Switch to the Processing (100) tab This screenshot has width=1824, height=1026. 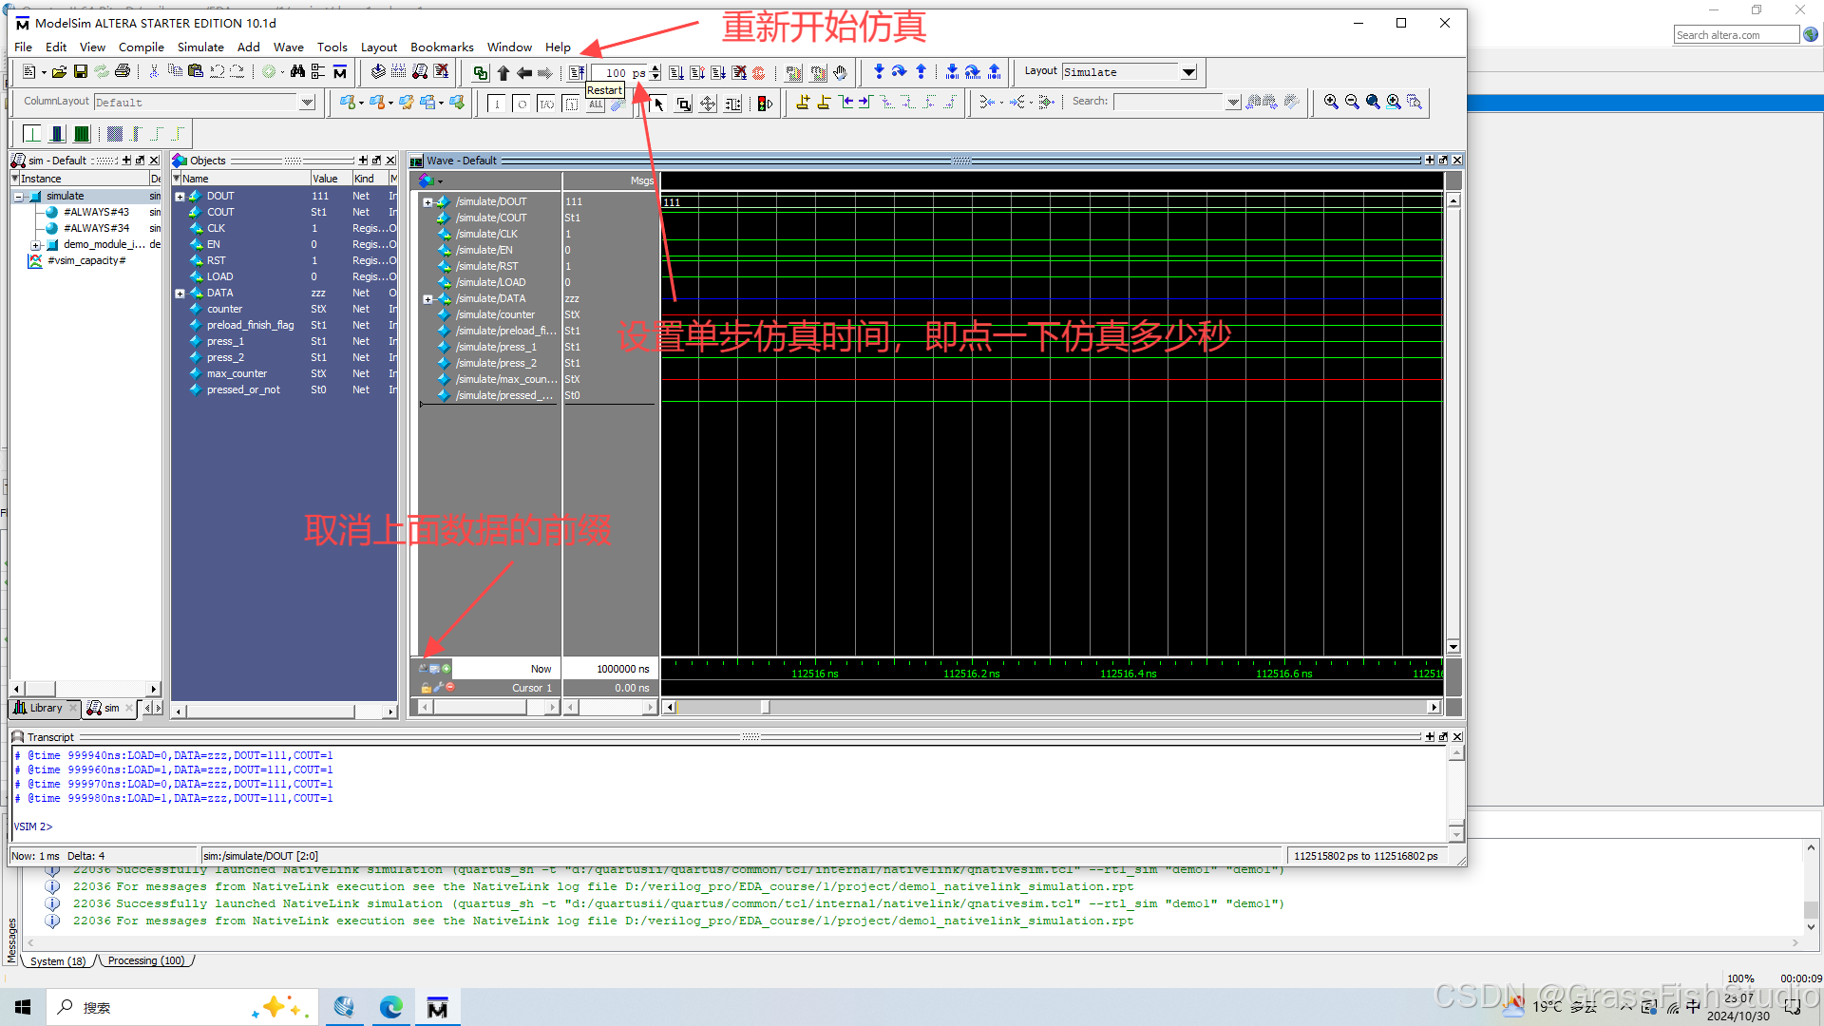(145, 960)
